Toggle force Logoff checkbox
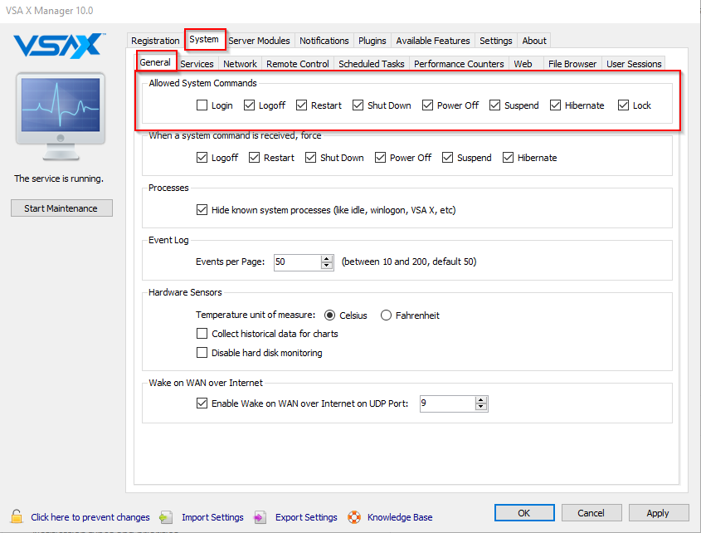 [202, 158]
